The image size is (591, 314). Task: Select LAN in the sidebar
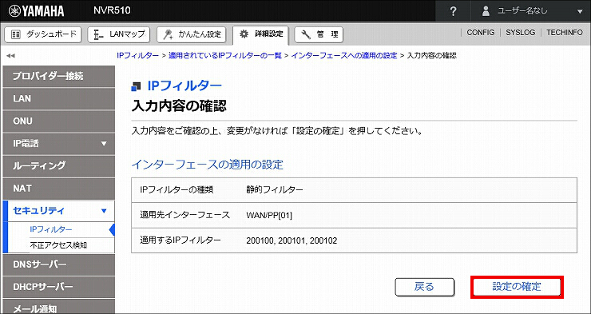pos(58,99)
